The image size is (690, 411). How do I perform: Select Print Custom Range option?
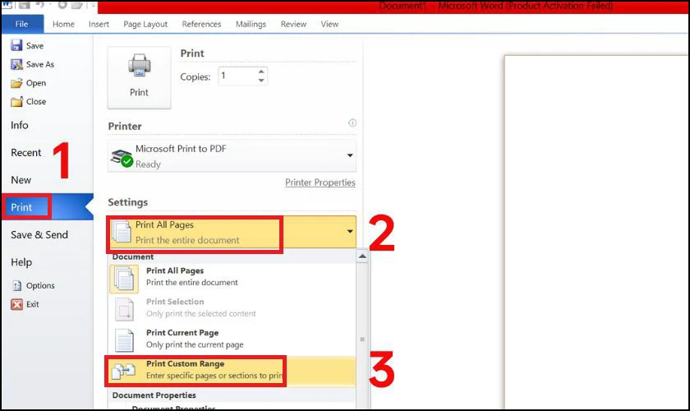pyautogui.click(x=232, y=371)
